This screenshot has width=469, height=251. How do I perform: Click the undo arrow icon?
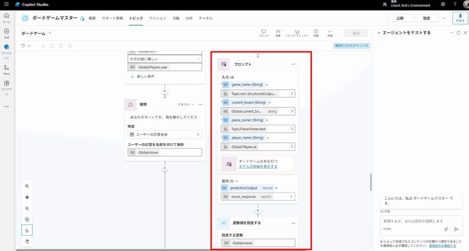(23, 46)
